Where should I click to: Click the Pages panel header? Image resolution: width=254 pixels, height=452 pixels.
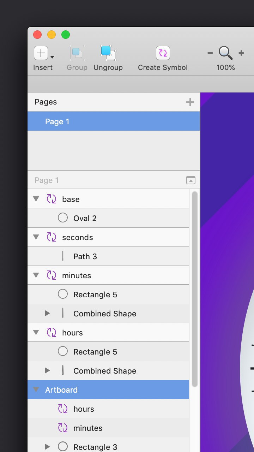114,102
